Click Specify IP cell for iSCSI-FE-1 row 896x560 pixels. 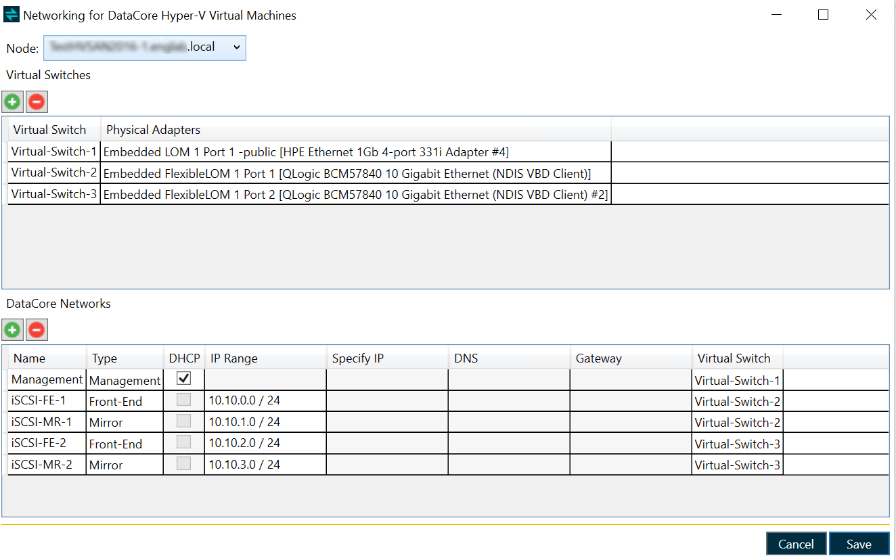coord(387,400)
